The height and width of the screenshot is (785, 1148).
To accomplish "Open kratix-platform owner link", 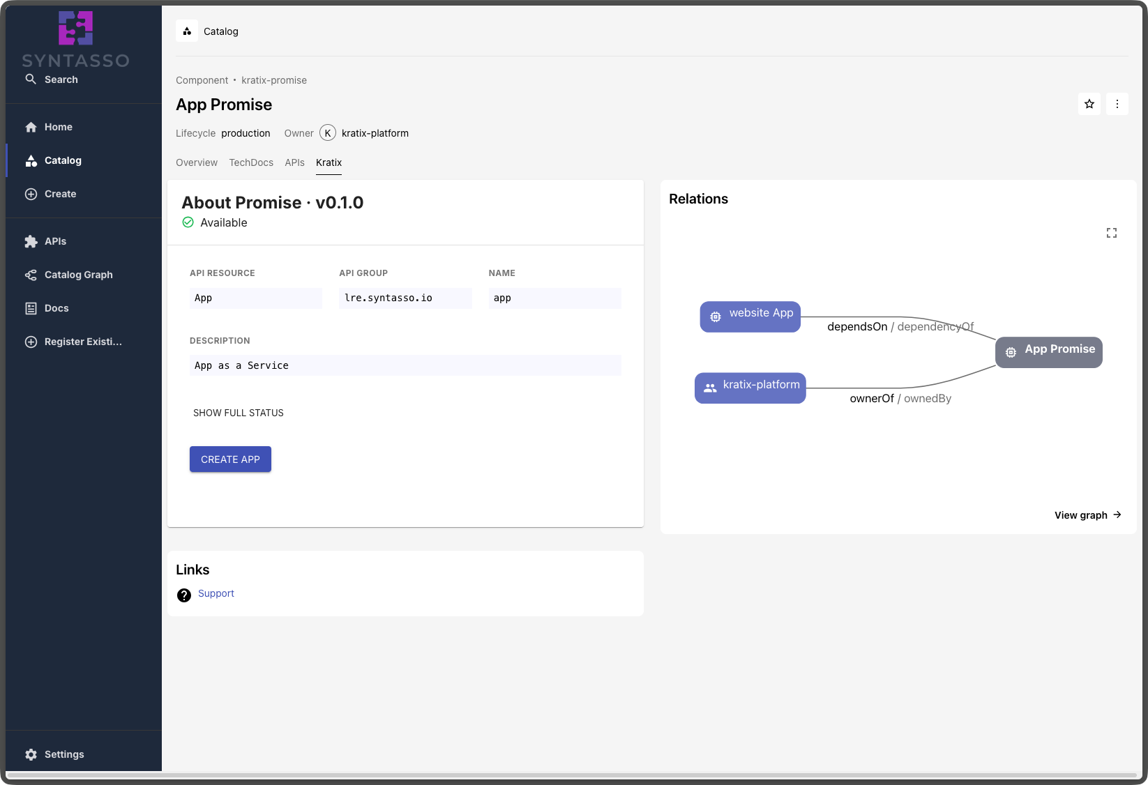I will tap(375, 133).
